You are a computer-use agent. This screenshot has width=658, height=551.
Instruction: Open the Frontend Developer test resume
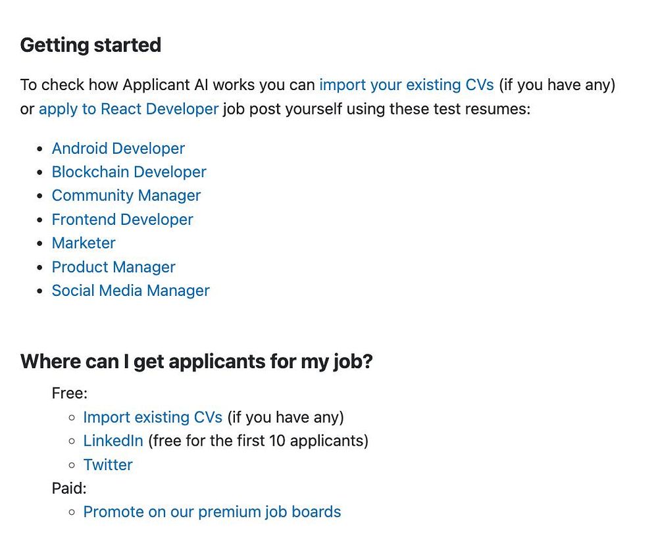pos(122,220)
